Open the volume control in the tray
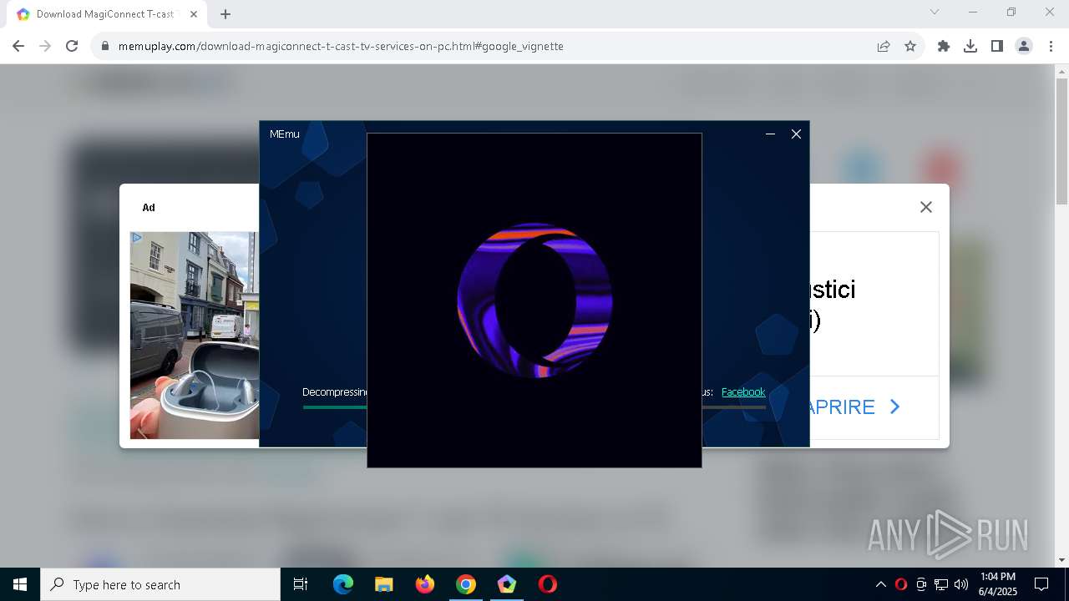This screenshot has width=1069, height=601. (x=961, y=584)
